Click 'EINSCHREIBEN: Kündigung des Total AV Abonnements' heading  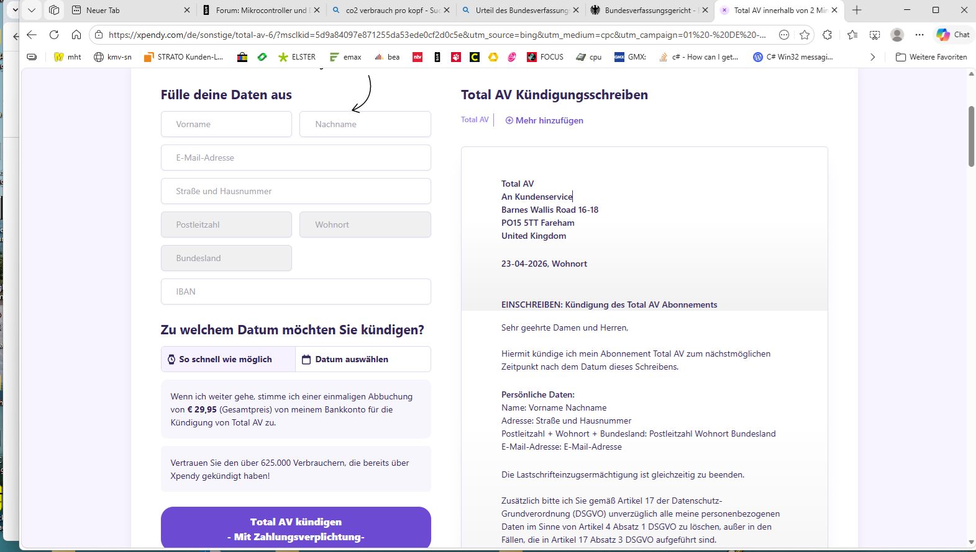[x=609, y=305]
